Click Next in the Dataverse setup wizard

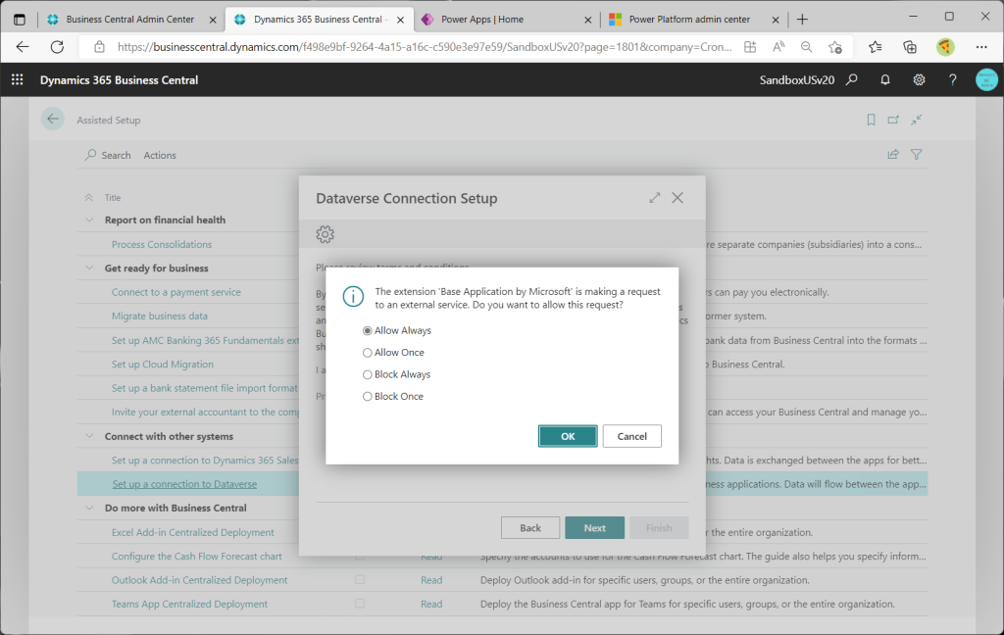click(x=594, y=527)
